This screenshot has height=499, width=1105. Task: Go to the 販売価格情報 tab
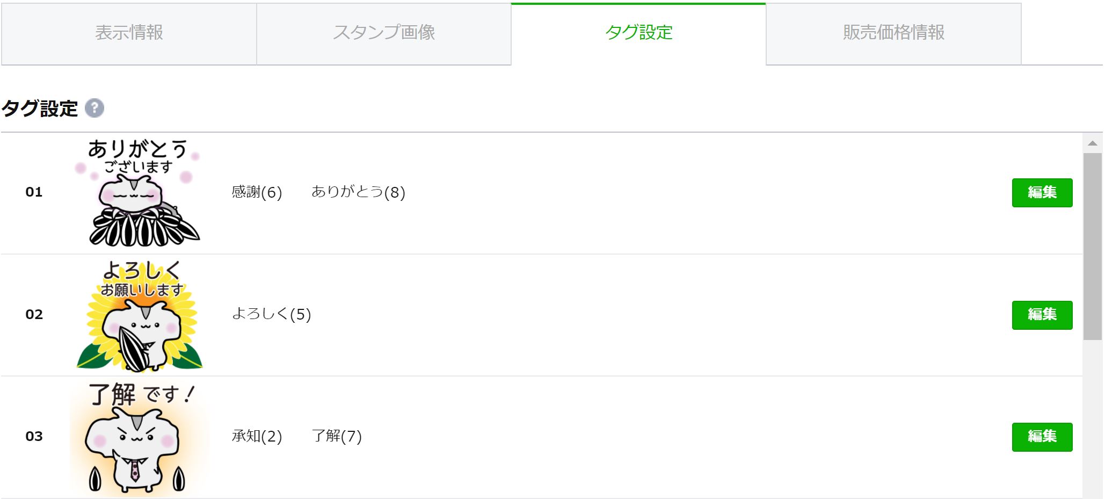[x=893, y=34]
